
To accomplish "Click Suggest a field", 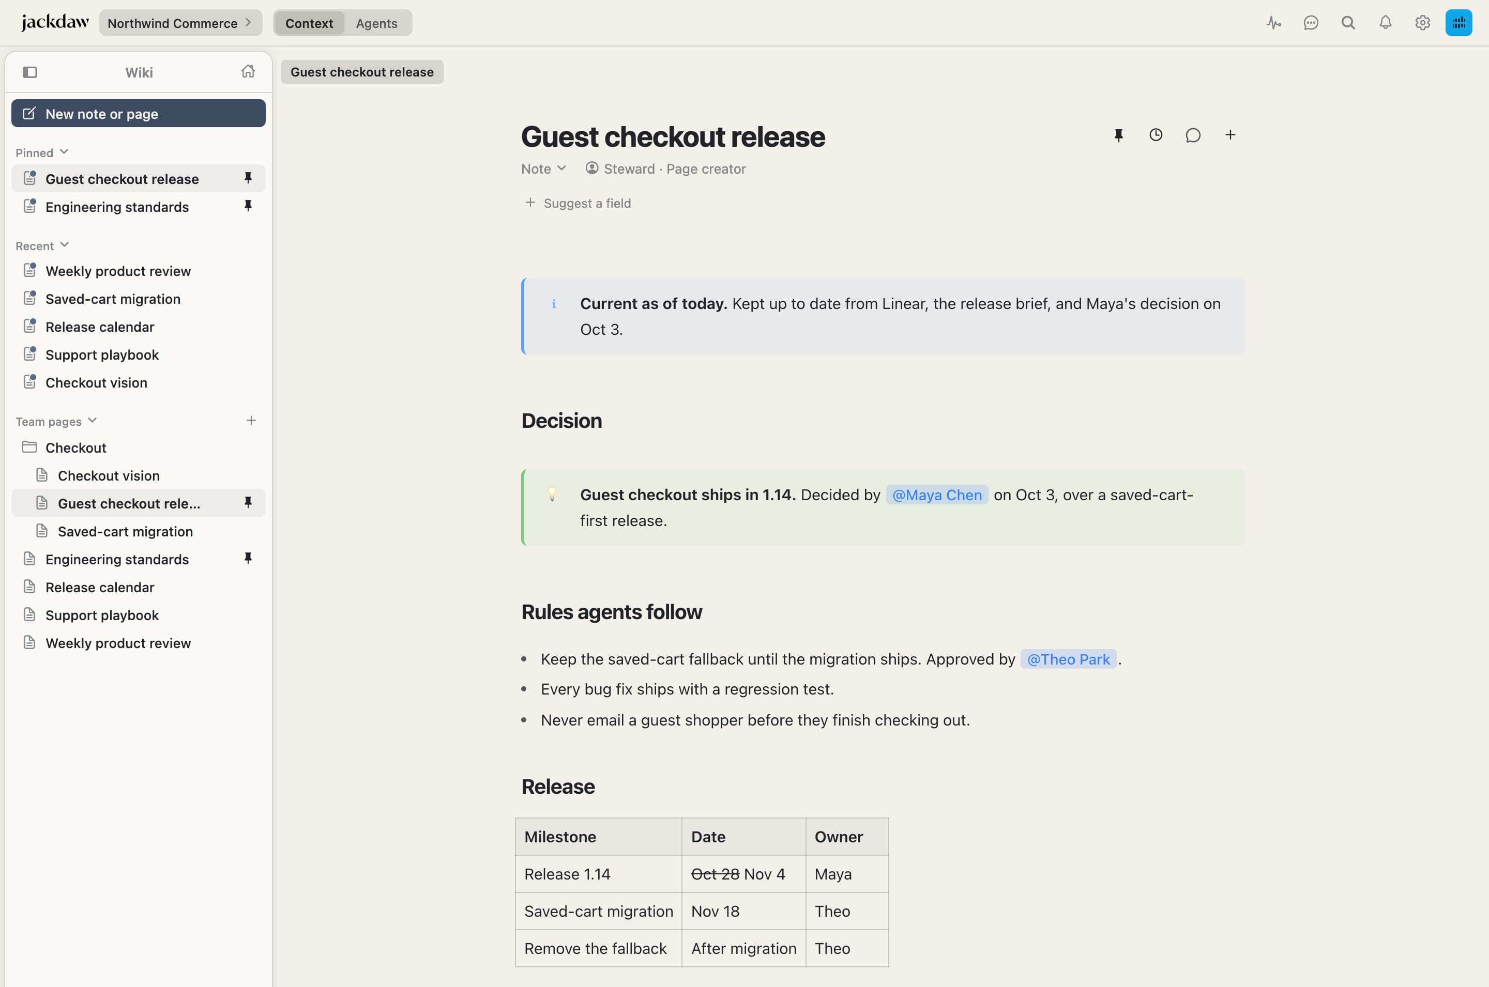I will [578, 203].
